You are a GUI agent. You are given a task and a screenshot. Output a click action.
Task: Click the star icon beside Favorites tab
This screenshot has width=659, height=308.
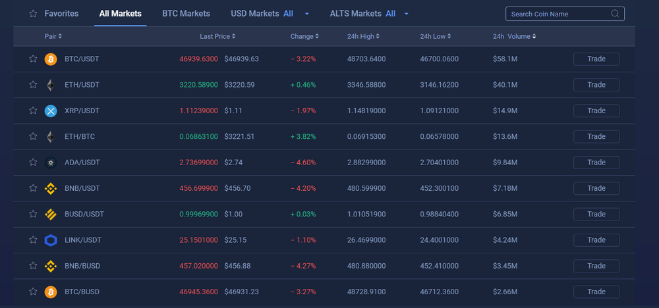pos(33,13)
